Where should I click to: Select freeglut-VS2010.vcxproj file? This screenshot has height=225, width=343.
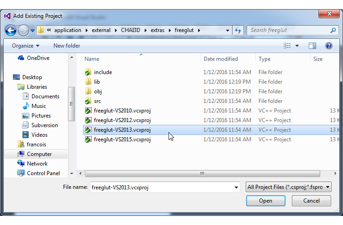coord(122,111)
